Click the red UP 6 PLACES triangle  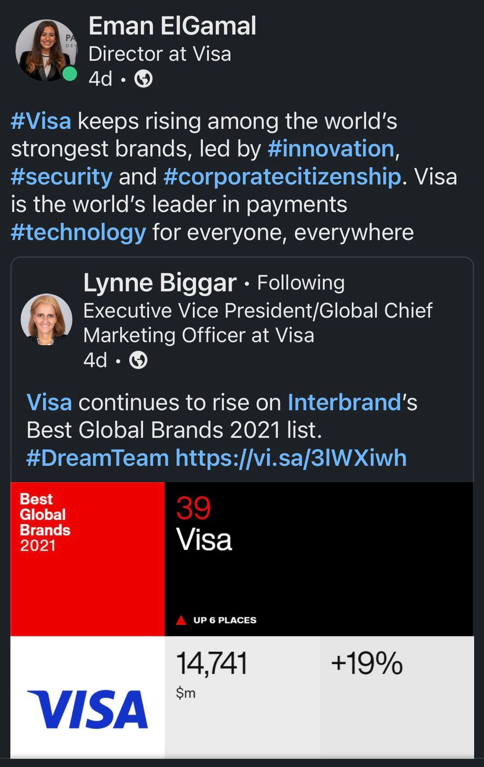point(181,620)
